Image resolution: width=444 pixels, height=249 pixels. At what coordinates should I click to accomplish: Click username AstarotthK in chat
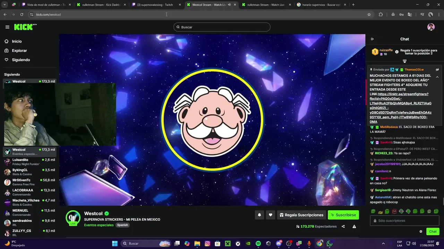point(384,197)
